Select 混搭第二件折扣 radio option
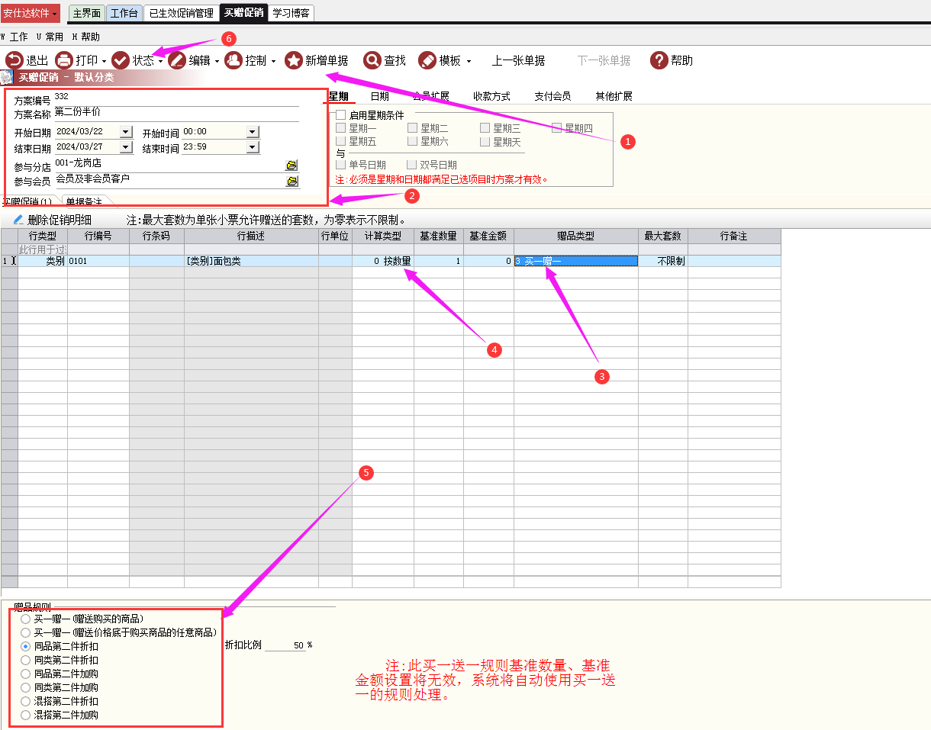Image resolution: width=931 pixels, height=730 pixels. tap(26, 701)
